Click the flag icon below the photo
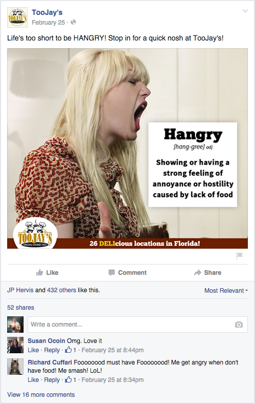 239,256
